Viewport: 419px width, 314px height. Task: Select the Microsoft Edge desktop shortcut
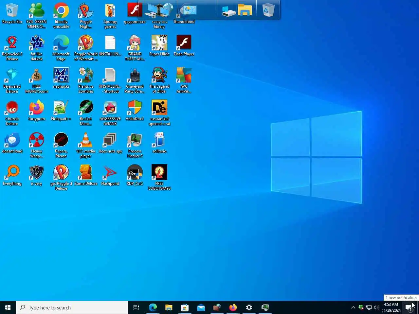[x=61, y=48]
